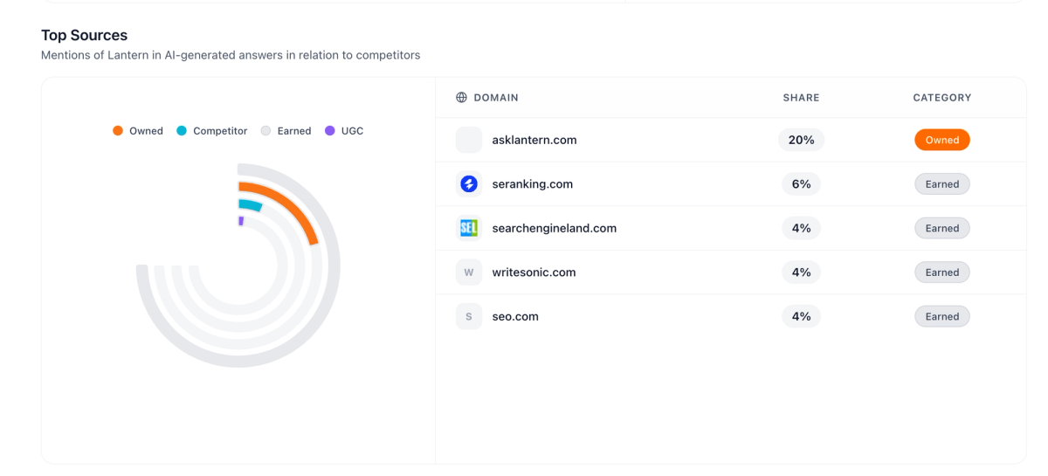1048x476 pixels.
Task: Select the small purple UGC arc segment
Action: tap(240, 222)
